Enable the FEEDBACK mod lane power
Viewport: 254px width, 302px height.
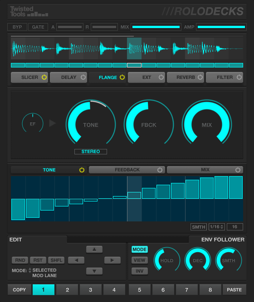tap(160, 170)
